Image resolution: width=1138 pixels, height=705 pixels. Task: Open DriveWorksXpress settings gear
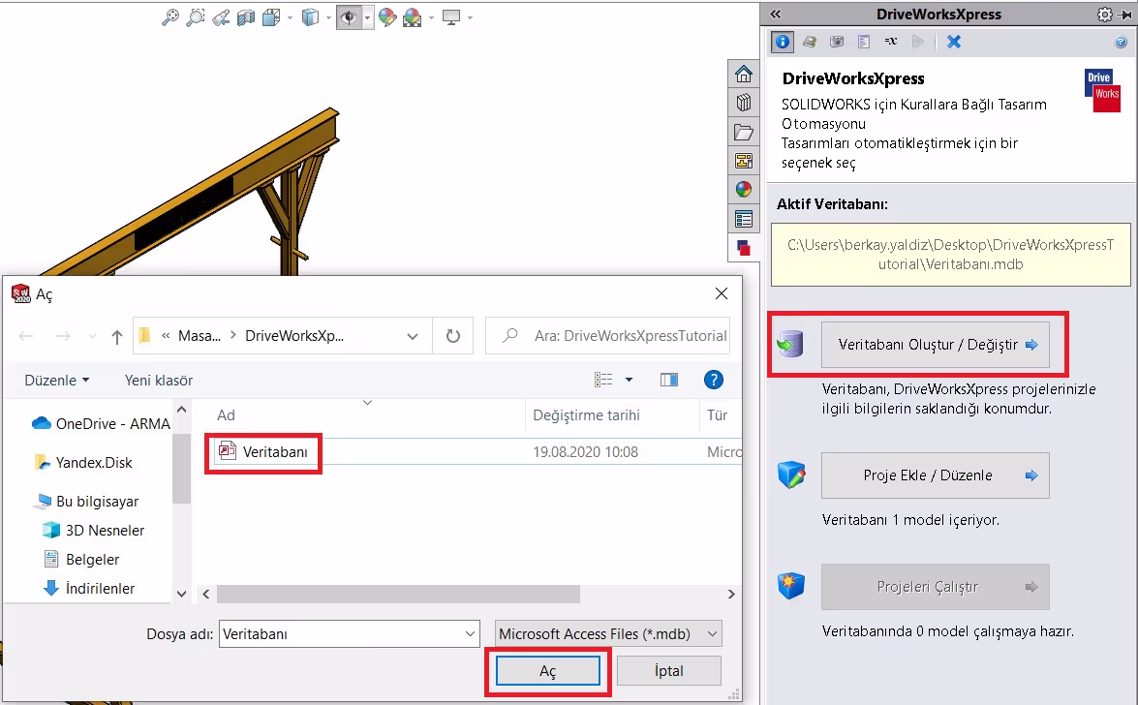1105,14
